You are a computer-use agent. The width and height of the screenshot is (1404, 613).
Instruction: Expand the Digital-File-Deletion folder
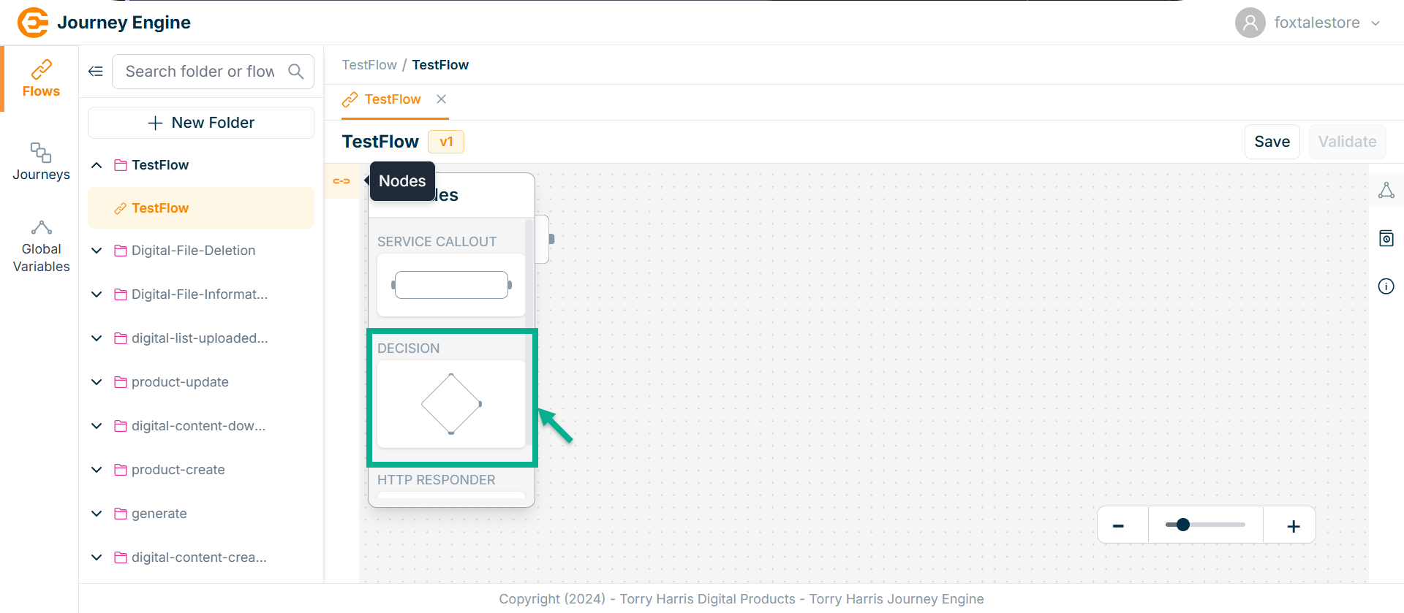pyautogui.click(x=97, y=251)
